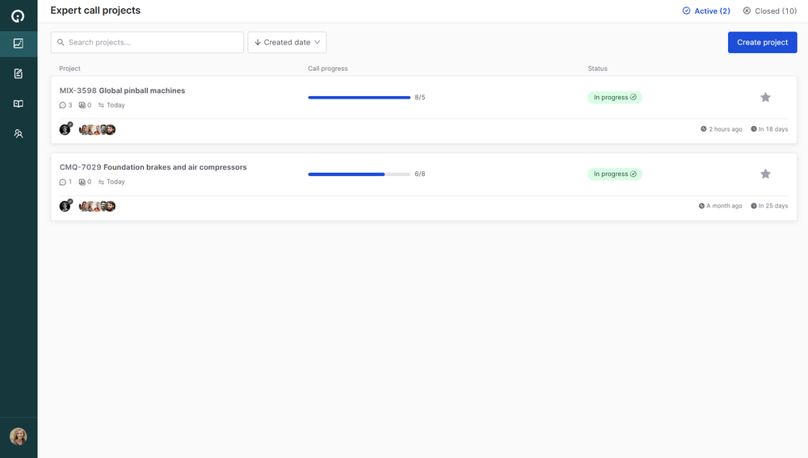Click the 6/8 call progress bar
Viewport: 808px width, 458px height.
pyautogui.click(x=360, y=174)
